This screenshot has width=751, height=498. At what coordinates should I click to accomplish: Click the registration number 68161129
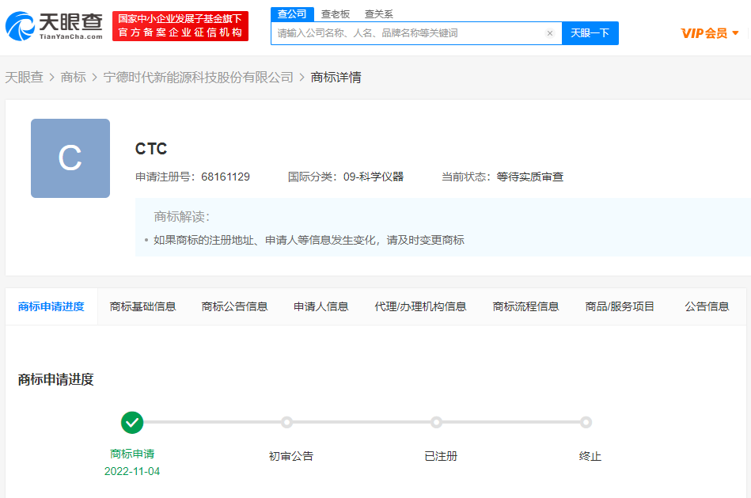point(226,177)
